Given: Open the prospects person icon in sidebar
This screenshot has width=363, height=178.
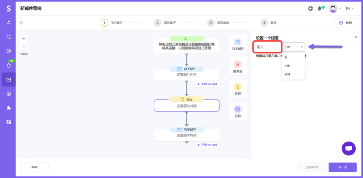Looking at the screenshot, I should 8,23.
